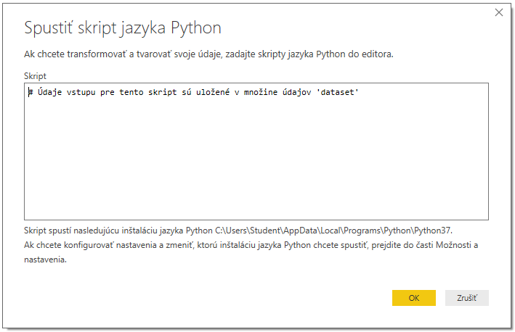Screen dimensions: 515x332
Task: Cancel using the Zrušiť button
Action: 467,298
